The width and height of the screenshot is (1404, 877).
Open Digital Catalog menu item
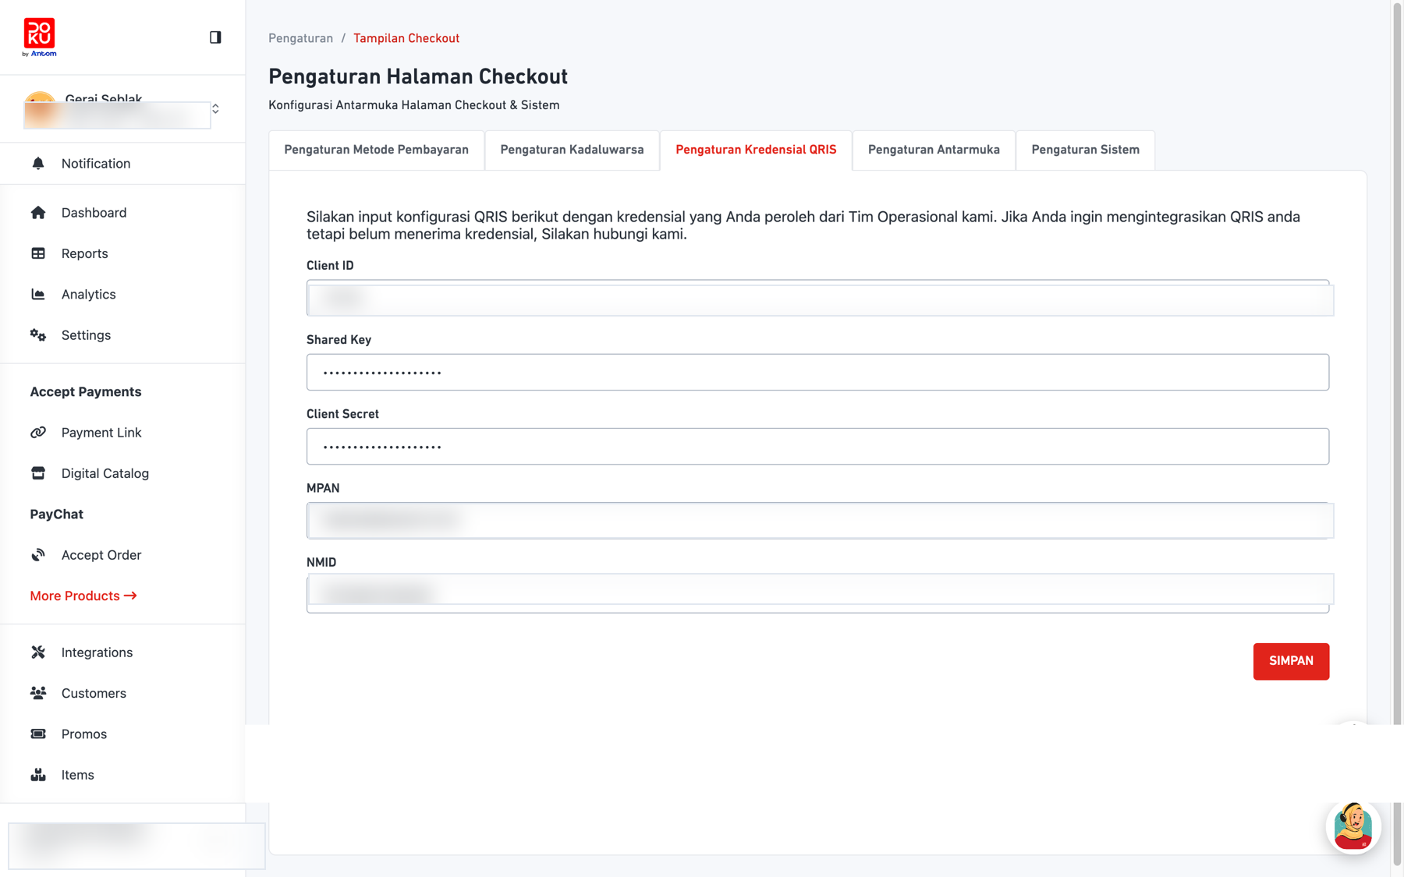click(105, 473)
